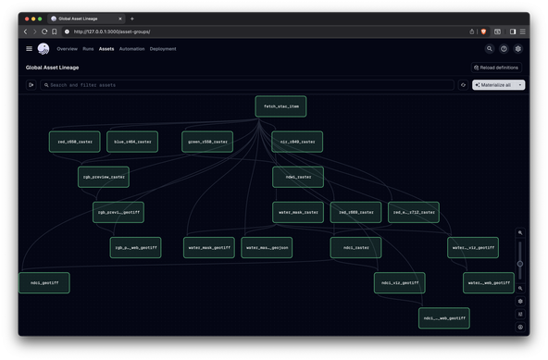Select the ndci_..._web_geotiff asset node
Viewport: 548px width, 360px height.
(444, 318)
